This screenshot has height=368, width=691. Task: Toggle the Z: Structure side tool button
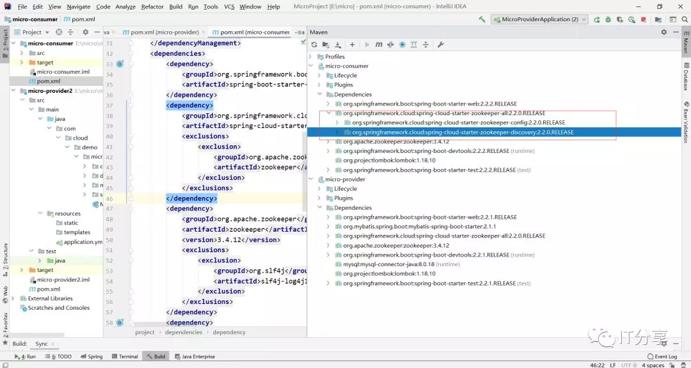click(x=5, y=260)
